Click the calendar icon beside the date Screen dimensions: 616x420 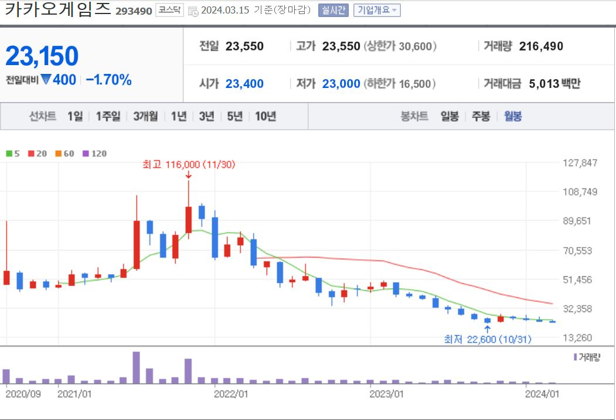coord(193,11)
